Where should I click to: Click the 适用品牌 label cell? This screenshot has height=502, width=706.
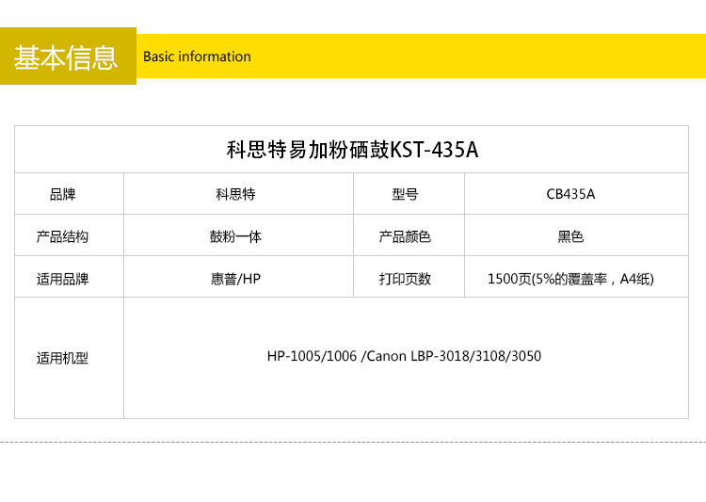pyautogui.click(x=62, y=279)
